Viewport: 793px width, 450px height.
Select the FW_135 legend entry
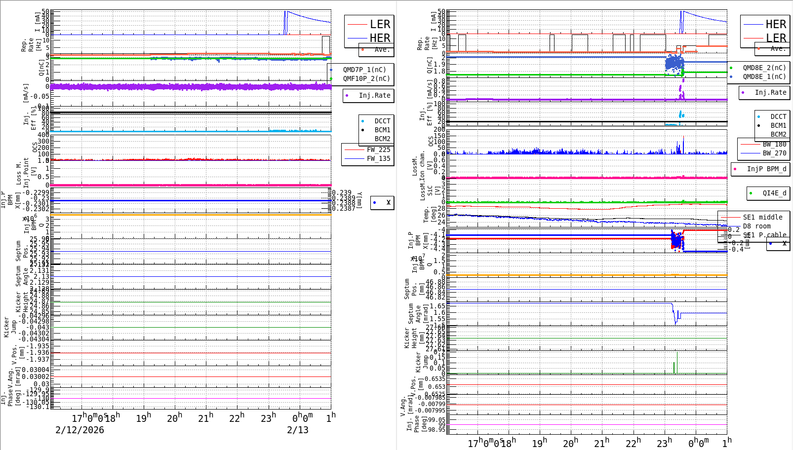[x=378, y=158]
